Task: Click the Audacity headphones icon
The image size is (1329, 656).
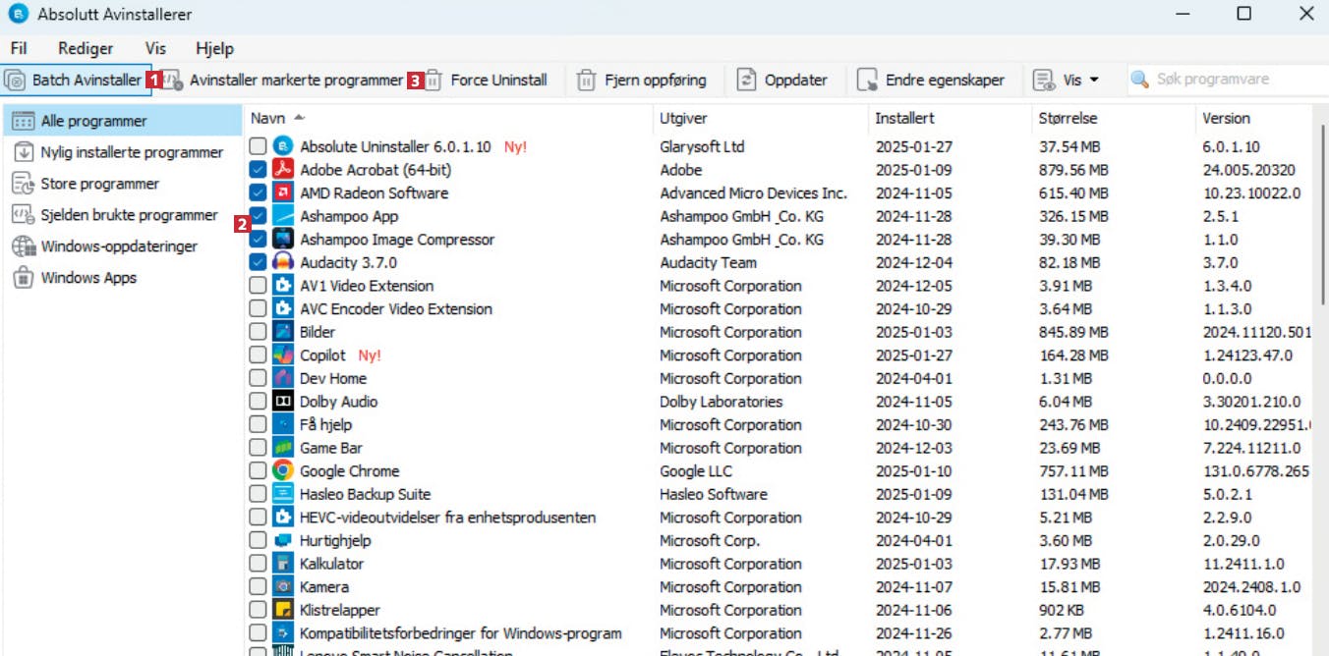Action: pos(283,262)
